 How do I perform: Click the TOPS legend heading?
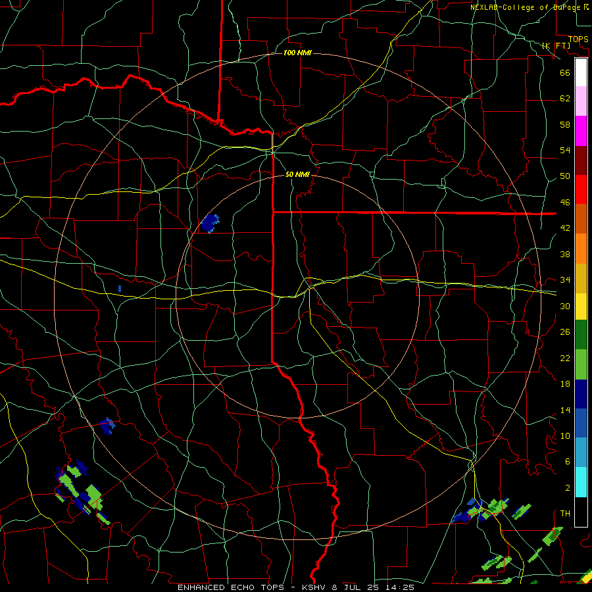pos(578,39)
